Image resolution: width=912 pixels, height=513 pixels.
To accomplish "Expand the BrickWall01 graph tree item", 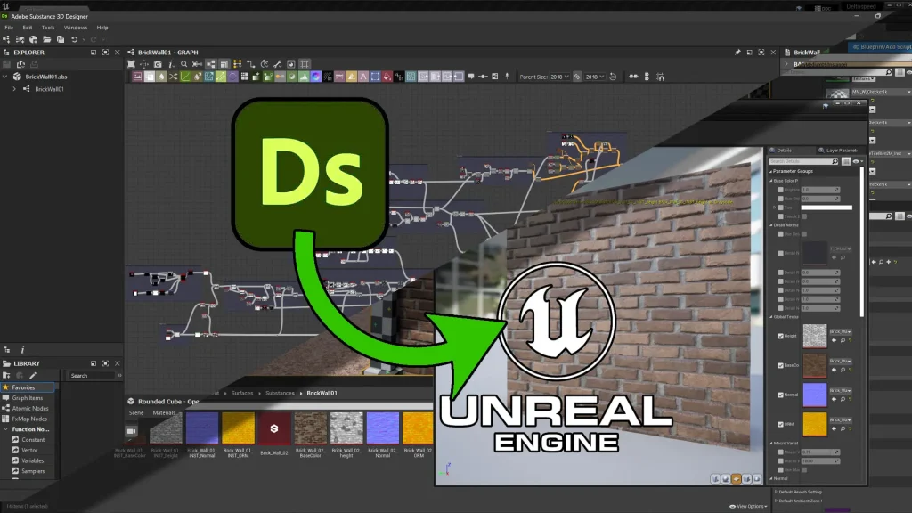I will (x=14, y=89).
